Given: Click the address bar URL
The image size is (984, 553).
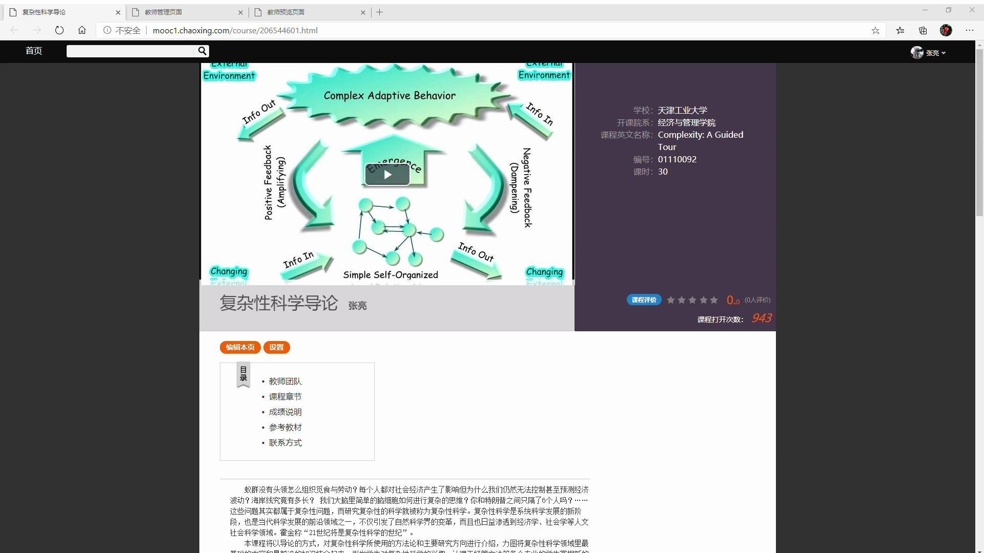Looking at the screenshot, I should click(235, 31).
